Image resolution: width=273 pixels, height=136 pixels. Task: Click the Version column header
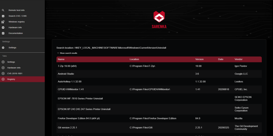tap(199, 59)
